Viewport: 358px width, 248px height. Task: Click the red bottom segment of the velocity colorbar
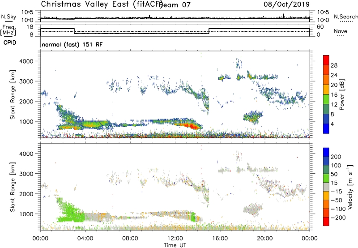326,222
